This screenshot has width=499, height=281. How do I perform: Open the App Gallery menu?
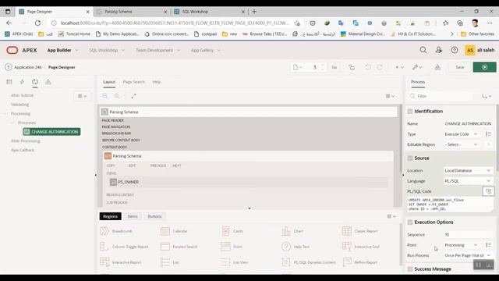pyautogui.click(x=206, y=50)
